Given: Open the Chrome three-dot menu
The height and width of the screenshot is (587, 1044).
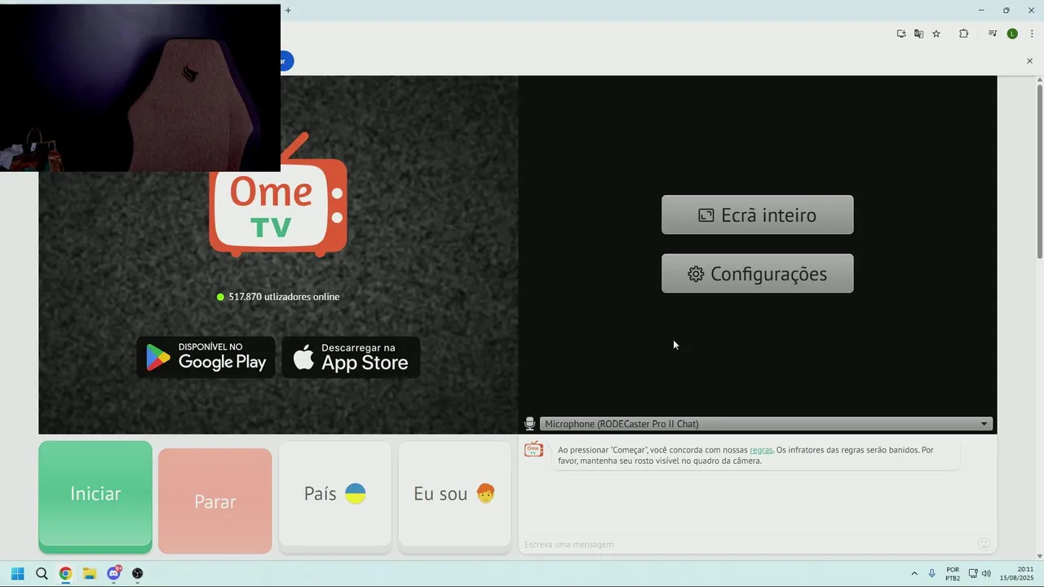Looking at the screenshot, I should [1032, 33].
